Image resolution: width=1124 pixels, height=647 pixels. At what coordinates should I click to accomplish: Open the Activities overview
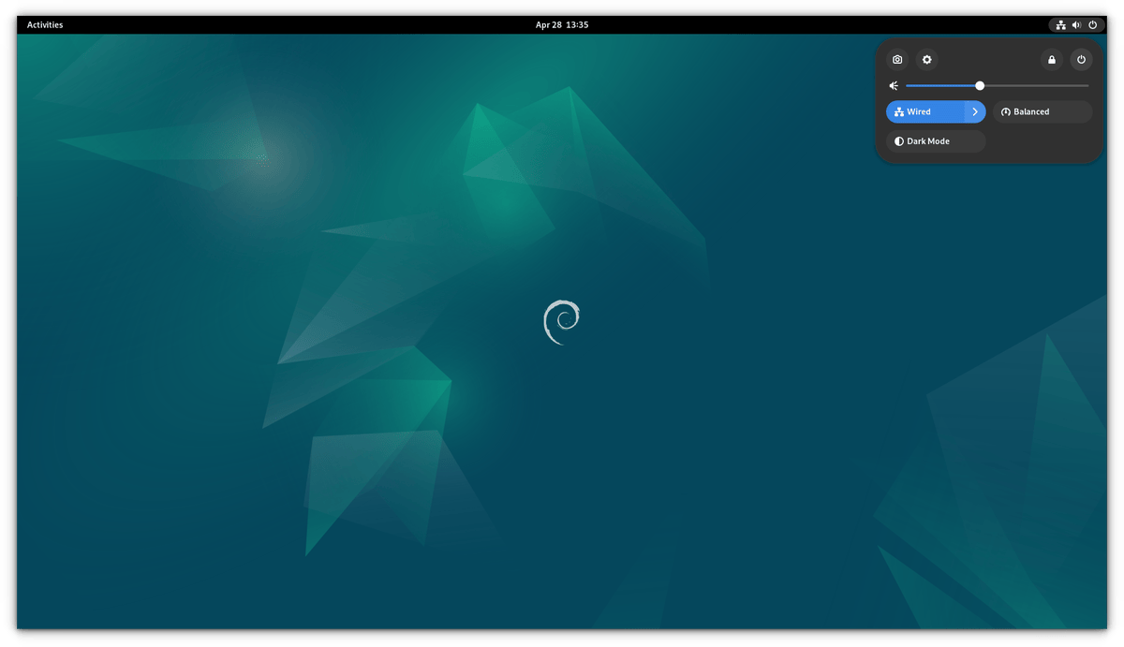click(45, 25)
